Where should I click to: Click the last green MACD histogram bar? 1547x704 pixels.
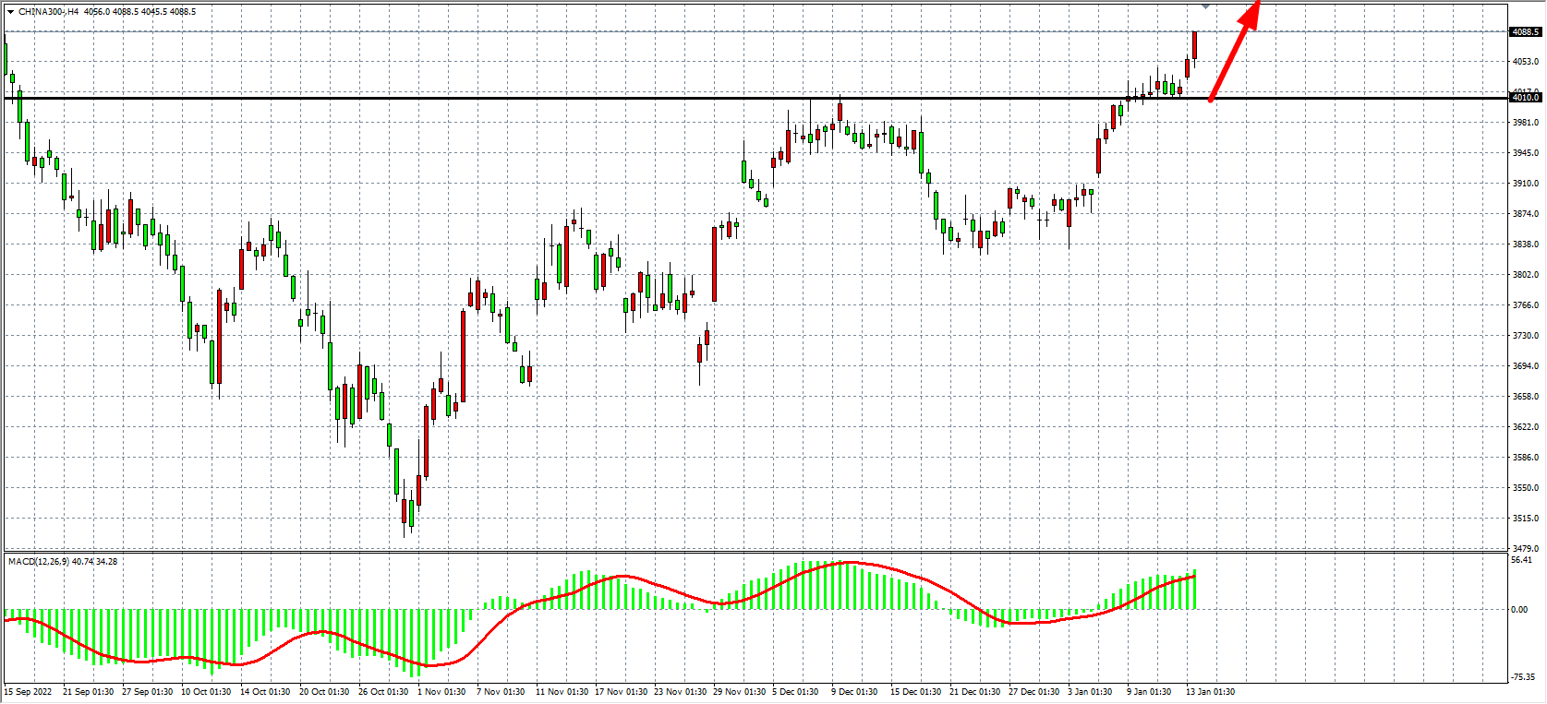1195,591
